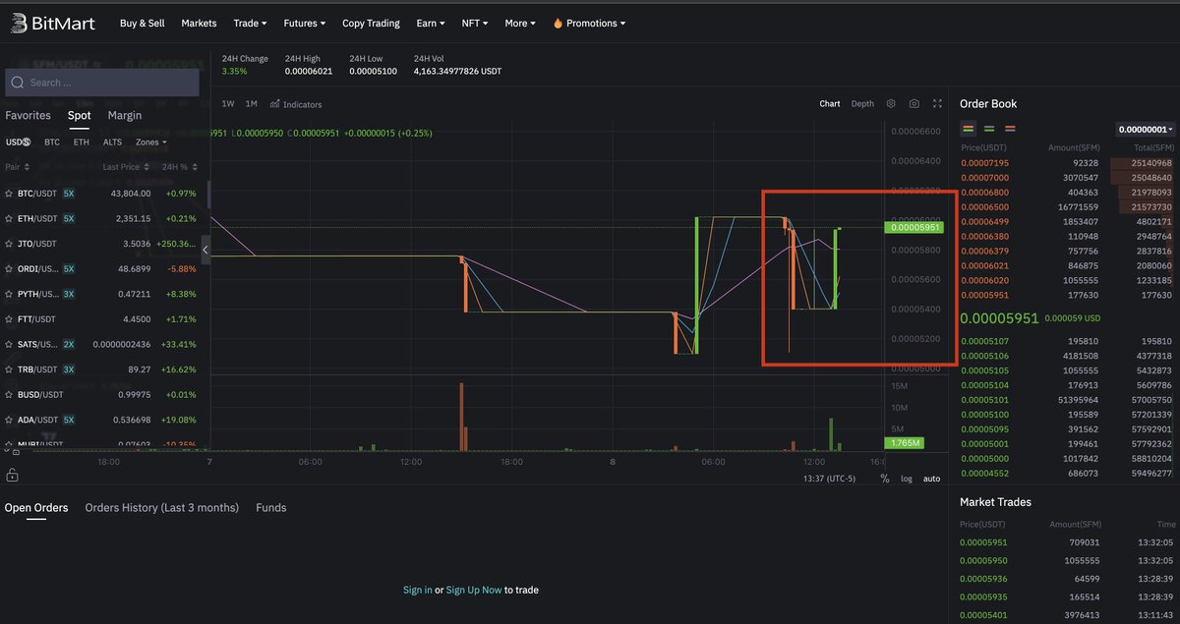Open the Promotions dropdown menu
Image resolution: width=1180 pixels, height=624 pixels.
tap(588, 23)
